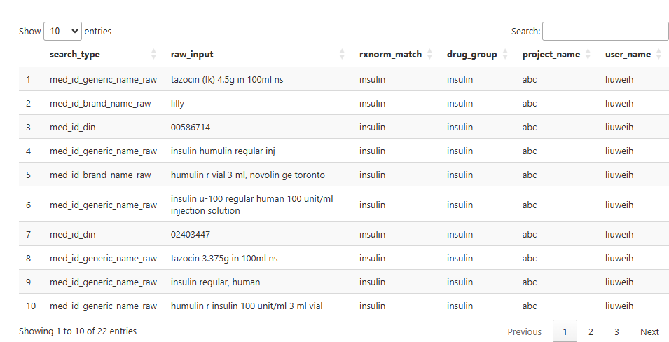
Task: Select row containing DIN 02403447
Action: tap(191, 235)
